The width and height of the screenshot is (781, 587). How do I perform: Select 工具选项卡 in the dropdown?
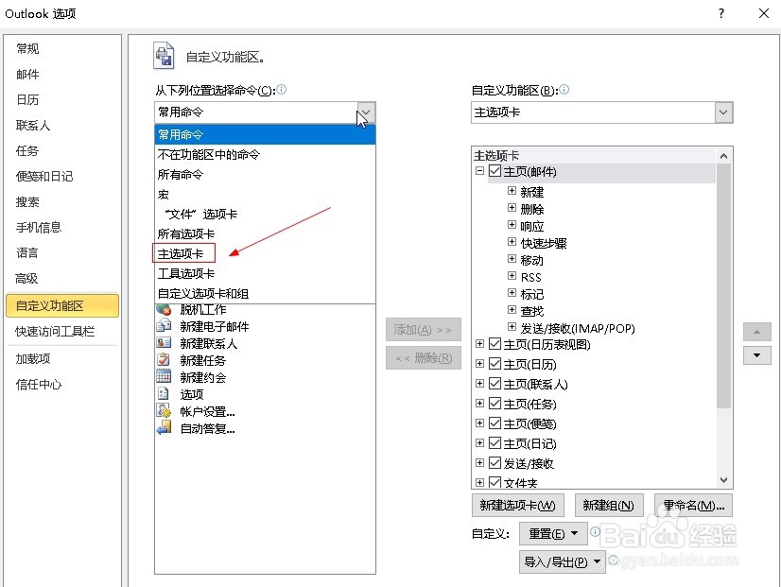coord(265,273)
